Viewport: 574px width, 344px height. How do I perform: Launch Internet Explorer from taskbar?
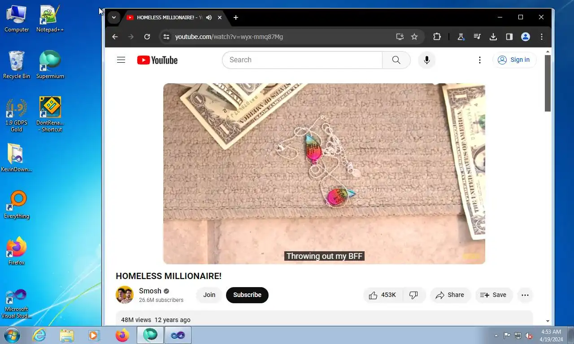point(39,335)
